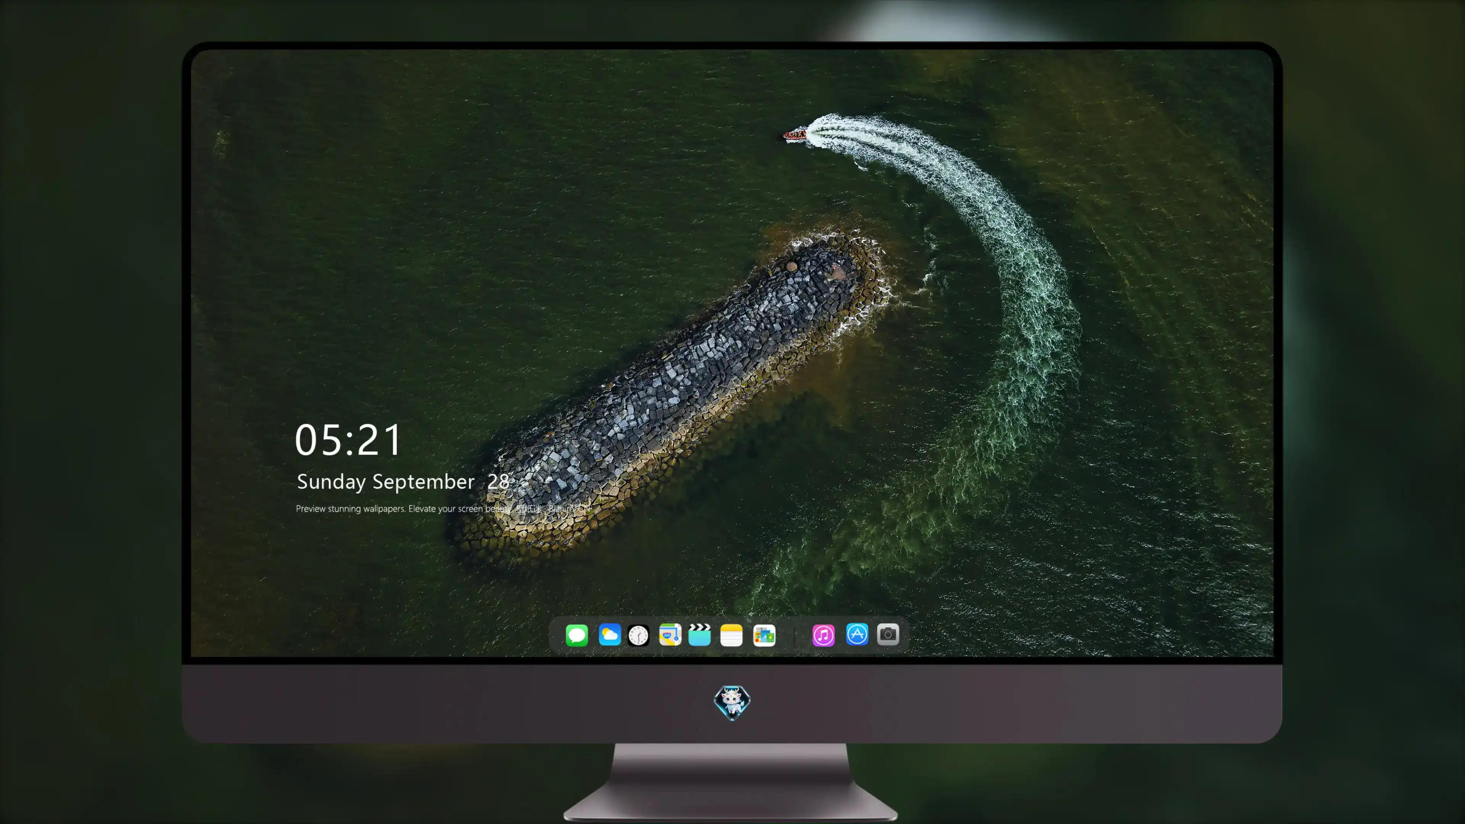Open the Notes app in the dock
The height and width of the screenshot is (824, 1465).
pos(731,635)
